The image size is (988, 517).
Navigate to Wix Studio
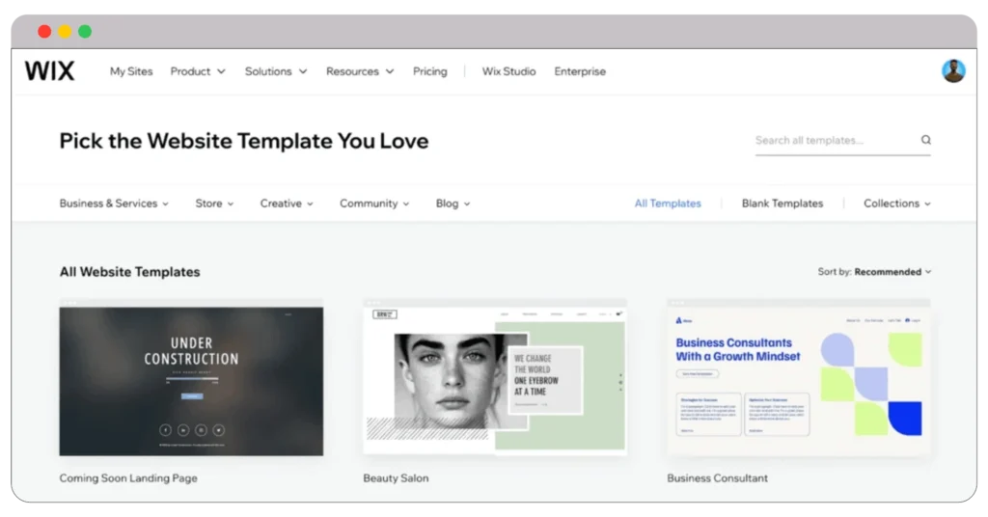pos(508,71)
